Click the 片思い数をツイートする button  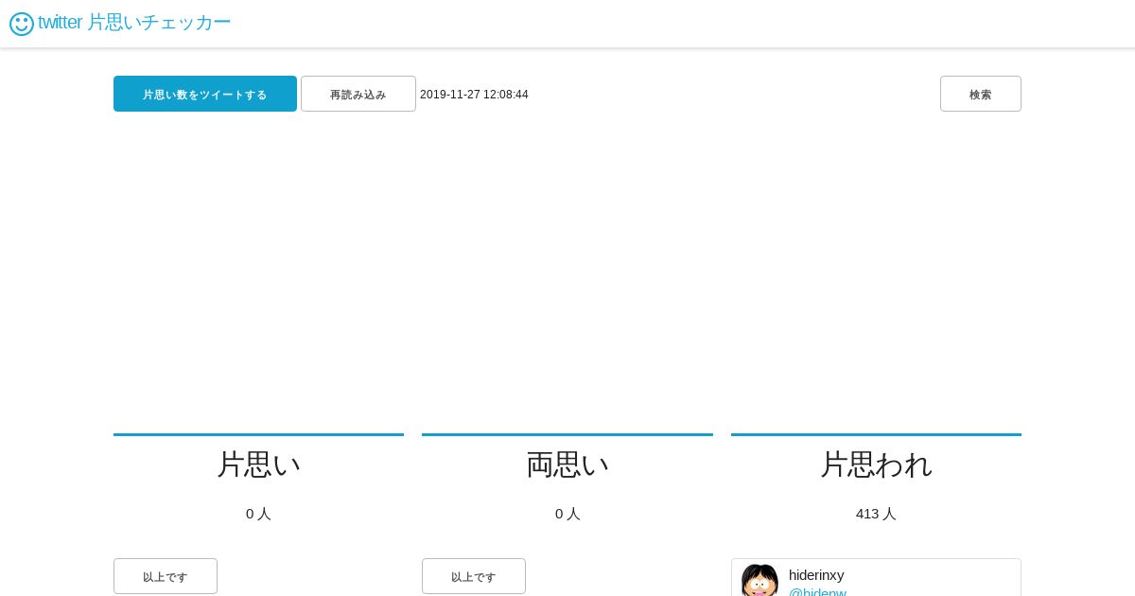(205, 94)
